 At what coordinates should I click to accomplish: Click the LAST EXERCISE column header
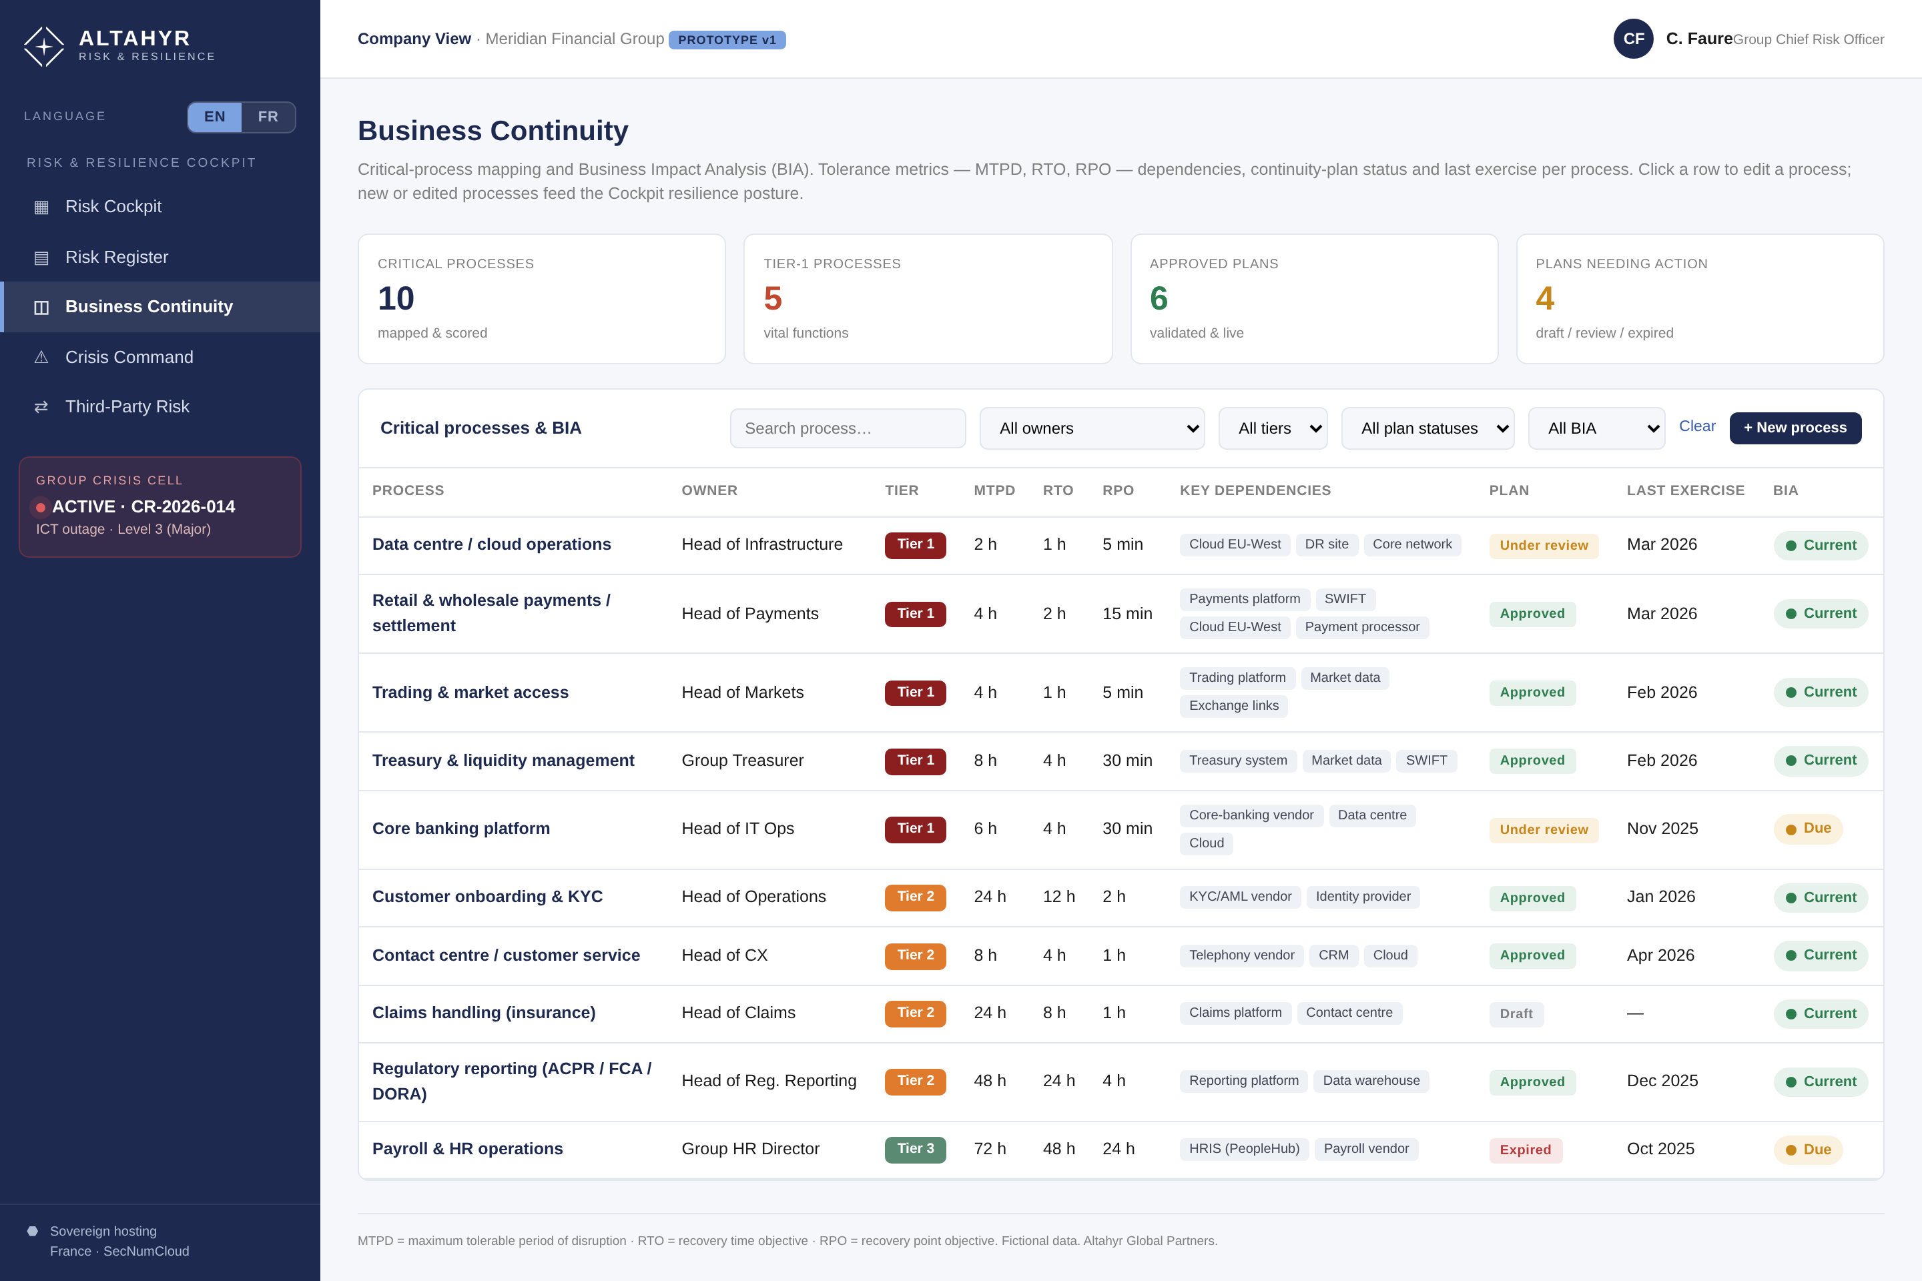point(1685,491)
